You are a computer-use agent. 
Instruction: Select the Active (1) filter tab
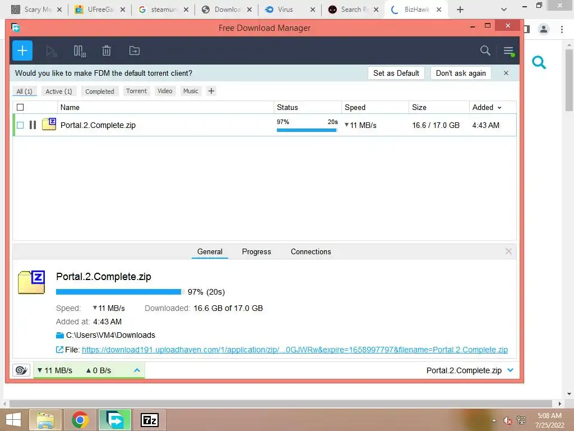(x=58, y=91)
